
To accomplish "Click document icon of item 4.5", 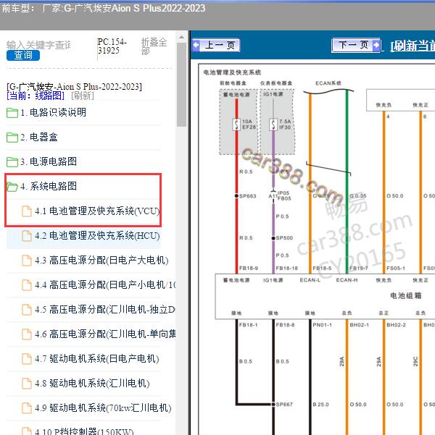I will tap(27, 310).
